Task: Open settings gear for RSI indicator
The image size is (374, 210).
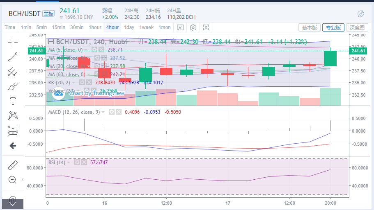Action: 77,162
